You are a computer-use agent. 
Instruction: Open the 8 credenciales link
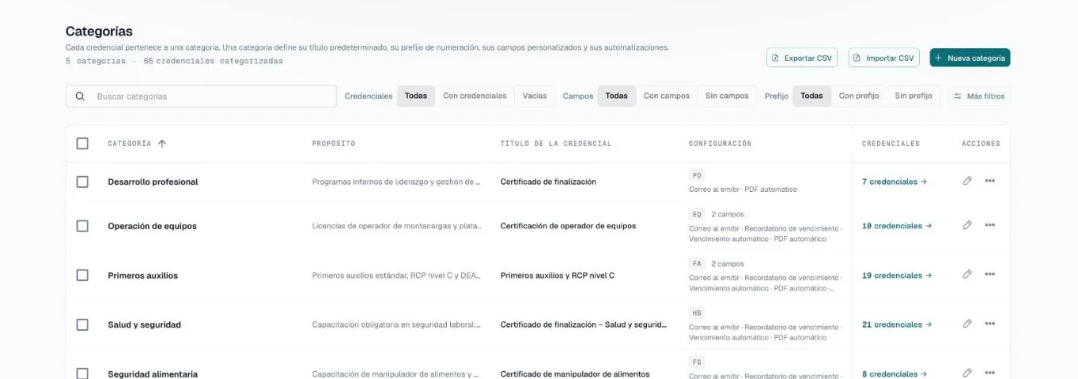pyautogui.click(x=894, y=373)
